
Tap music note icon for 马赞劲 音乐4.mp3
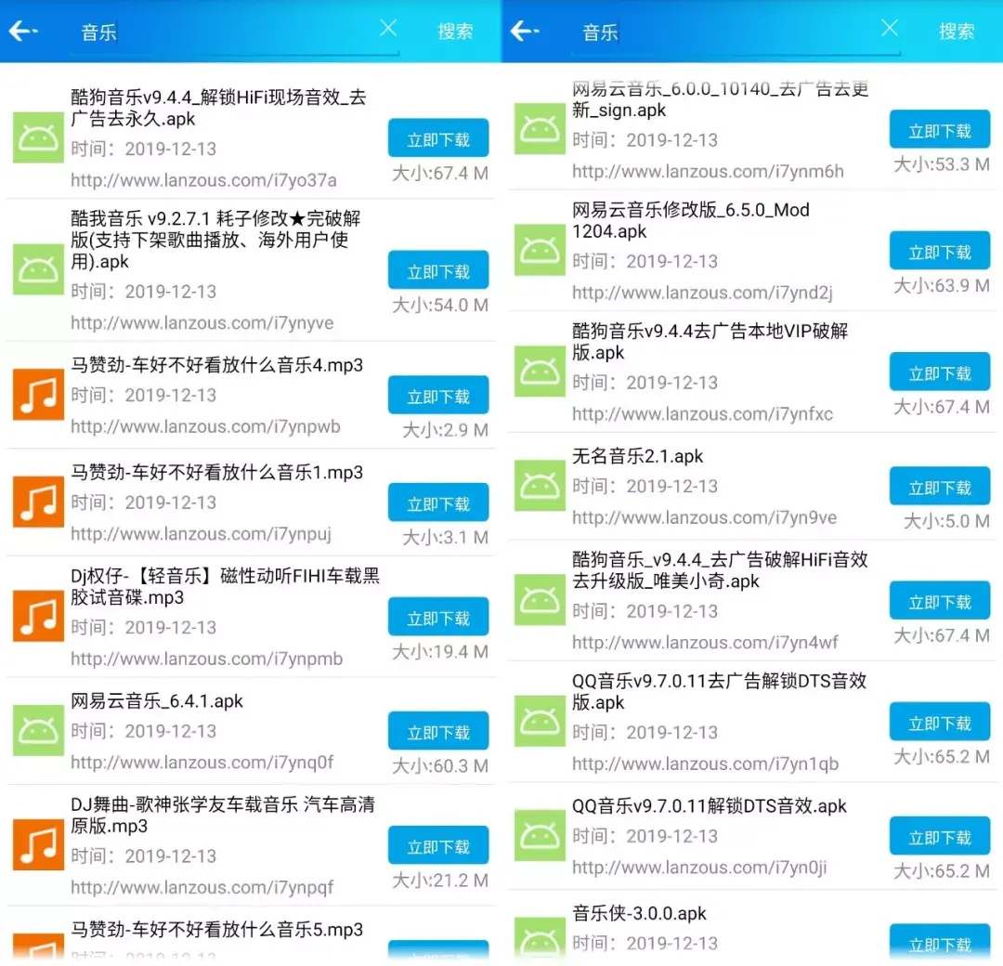[38, 394]
